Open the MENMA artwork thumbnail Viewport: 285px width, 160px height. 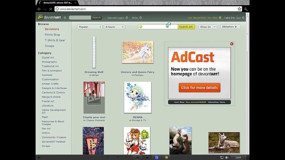click(138, 97)
